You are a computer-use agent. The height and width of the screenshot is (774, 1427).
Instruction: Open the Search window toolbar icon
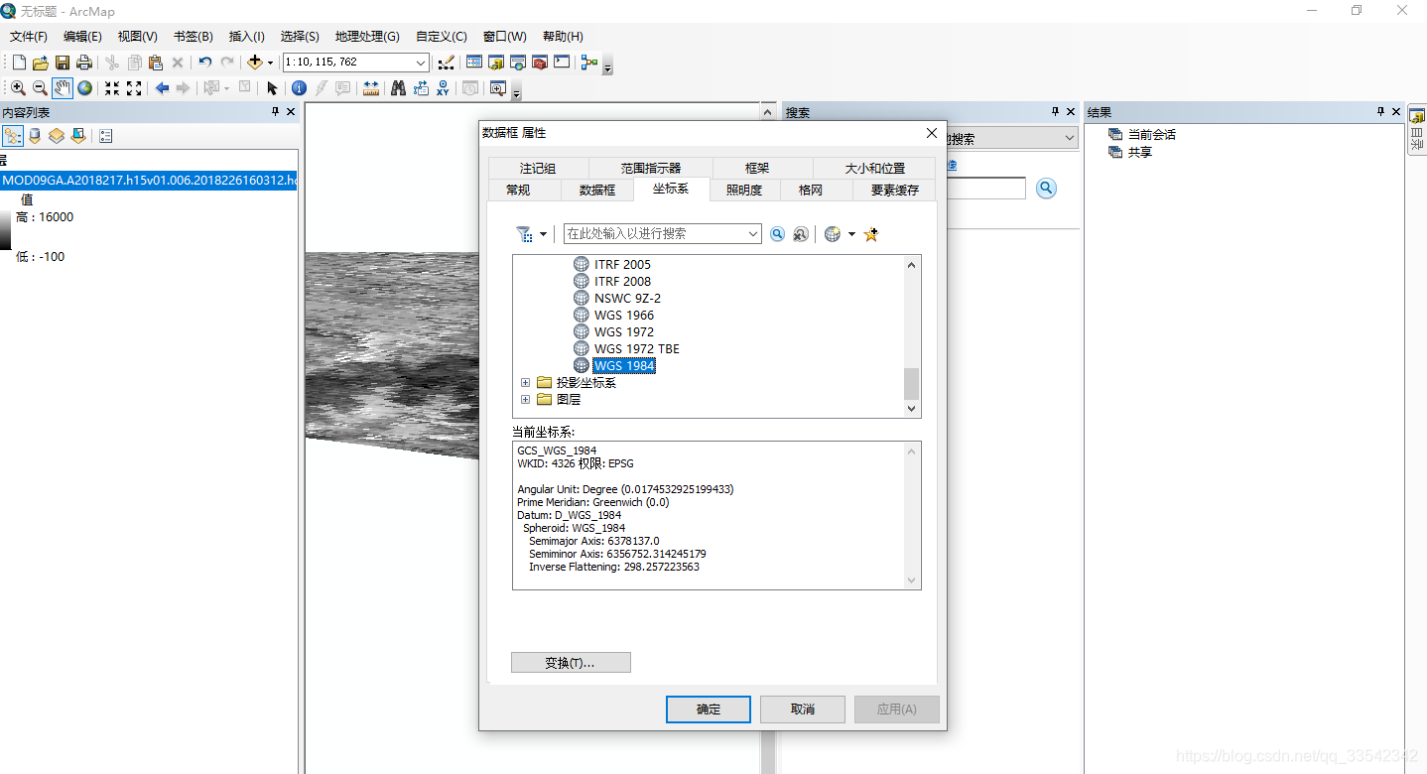(x=518, y=63)
